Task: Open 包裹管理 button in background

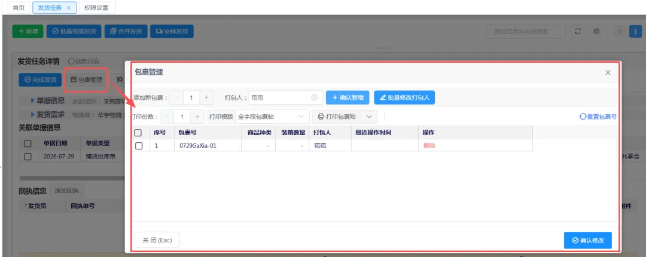Action: [x=87, y=80]
